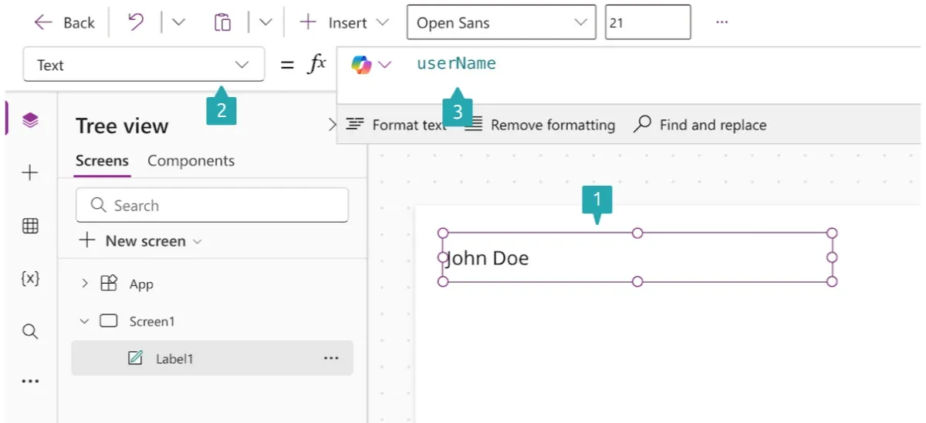Switch to the Components tab

tap(191, 161)
